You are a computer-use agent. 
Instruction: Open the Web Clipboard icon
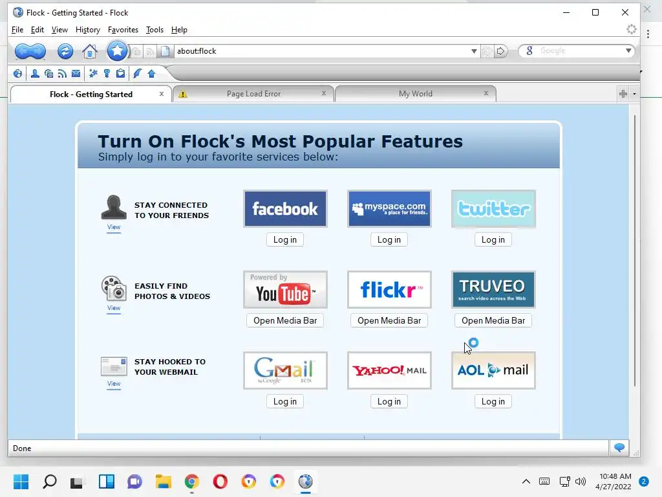pos(121,74)
